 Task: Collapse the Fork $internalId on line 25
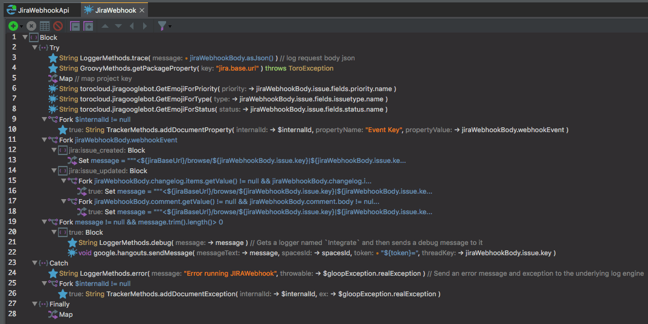coord(44,284)
